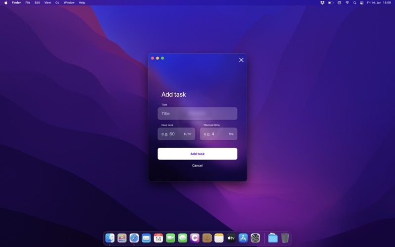Screen dimensions: 395x247
Task: Maximize the window with the green button
Action: (x=162, y=58)
